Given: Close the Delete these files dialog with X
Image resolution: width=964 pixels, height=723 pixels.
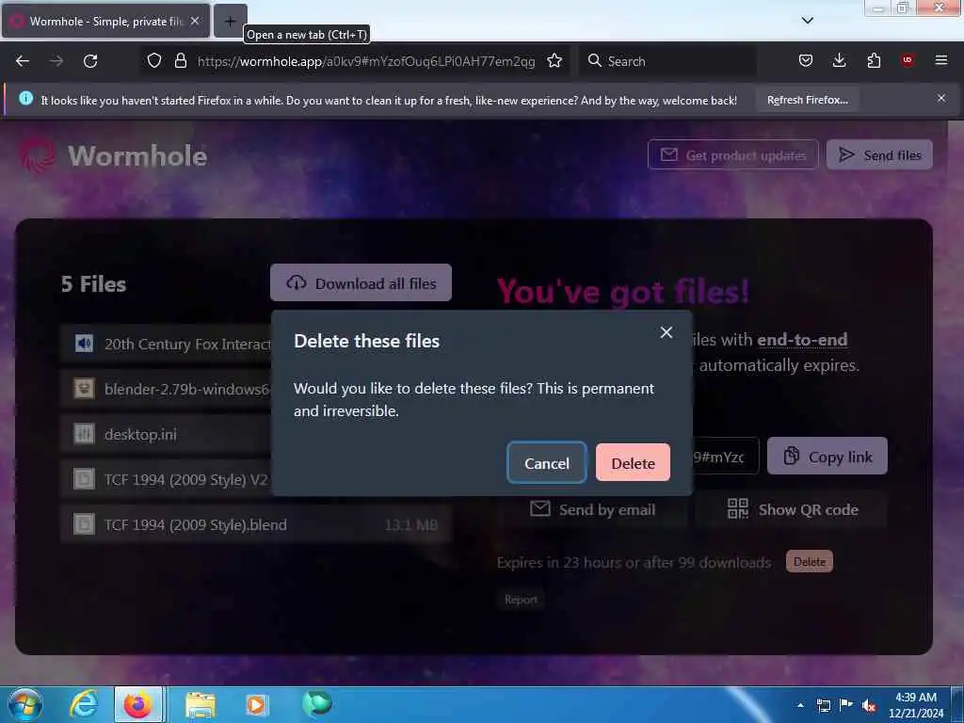Looking at the screenshot, I should click(666, 332).
